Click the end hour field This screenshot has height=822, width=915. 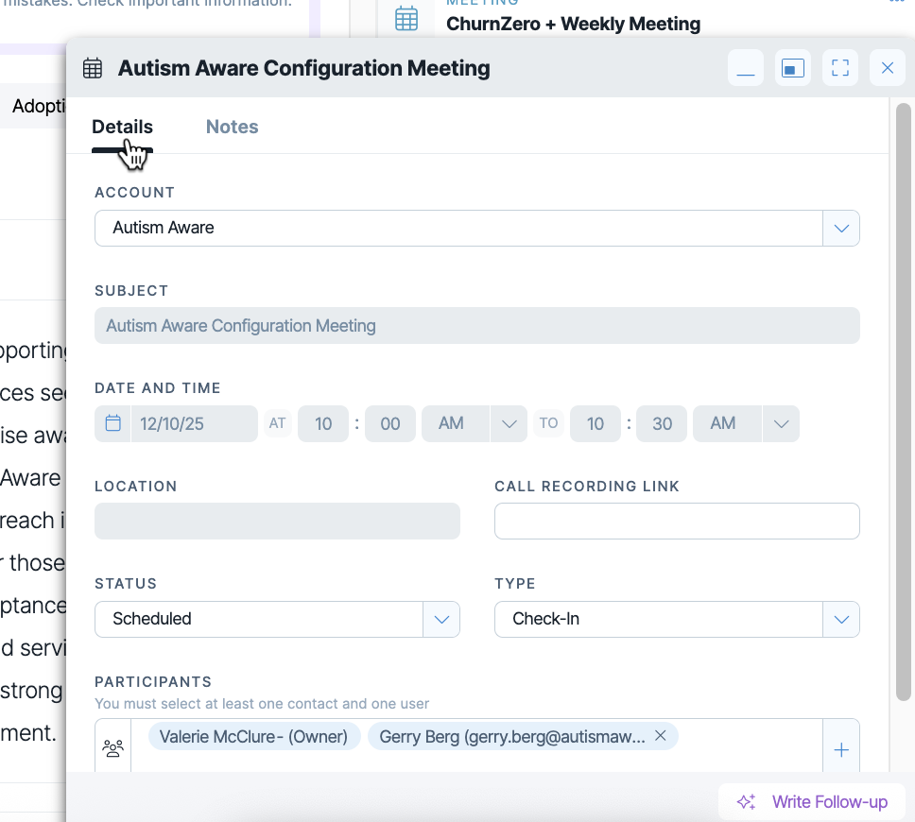[596, 423]
